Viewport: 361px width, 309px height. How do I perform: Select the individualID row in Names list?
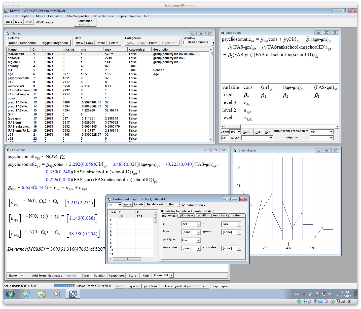[x=16, y=54]
